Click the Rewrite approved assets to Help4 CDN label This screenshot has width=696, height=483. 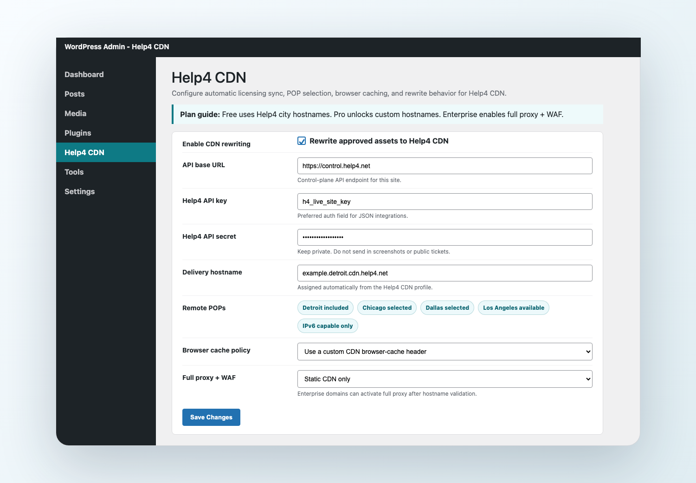[x=379, y=141]
